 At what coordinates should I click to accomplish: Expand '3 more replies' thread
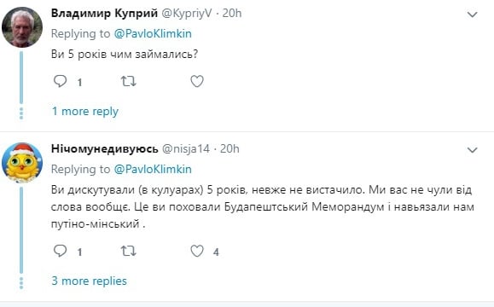coord(90,281)
